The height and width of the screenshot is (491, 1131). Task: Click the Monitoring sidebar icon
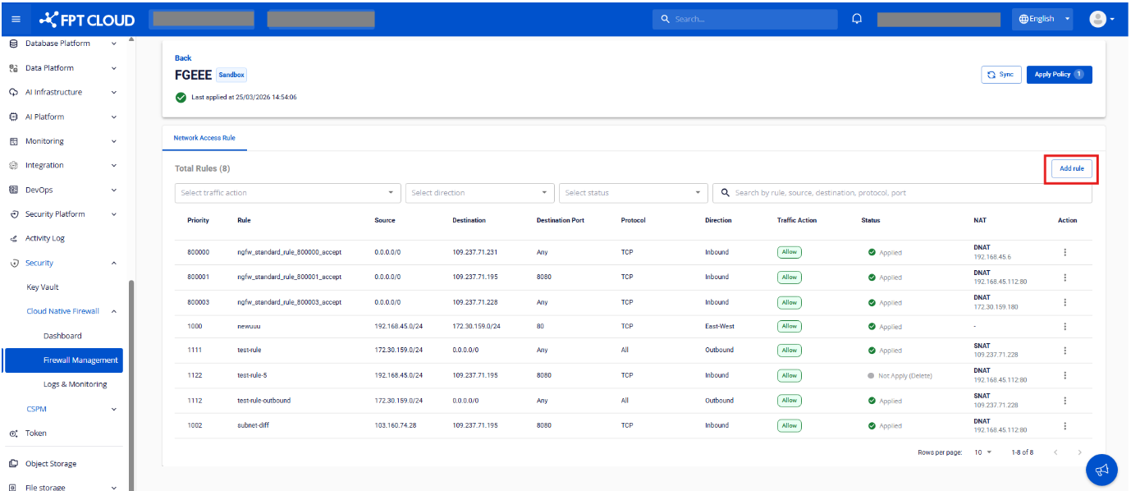click(13, 141)
